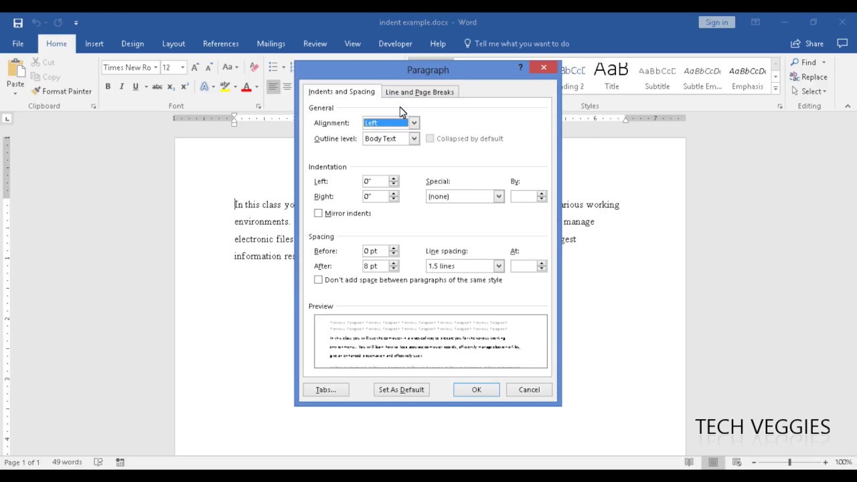Open the References ribbon tab
The image size is (857, 482).
click(x=221, y=44)
